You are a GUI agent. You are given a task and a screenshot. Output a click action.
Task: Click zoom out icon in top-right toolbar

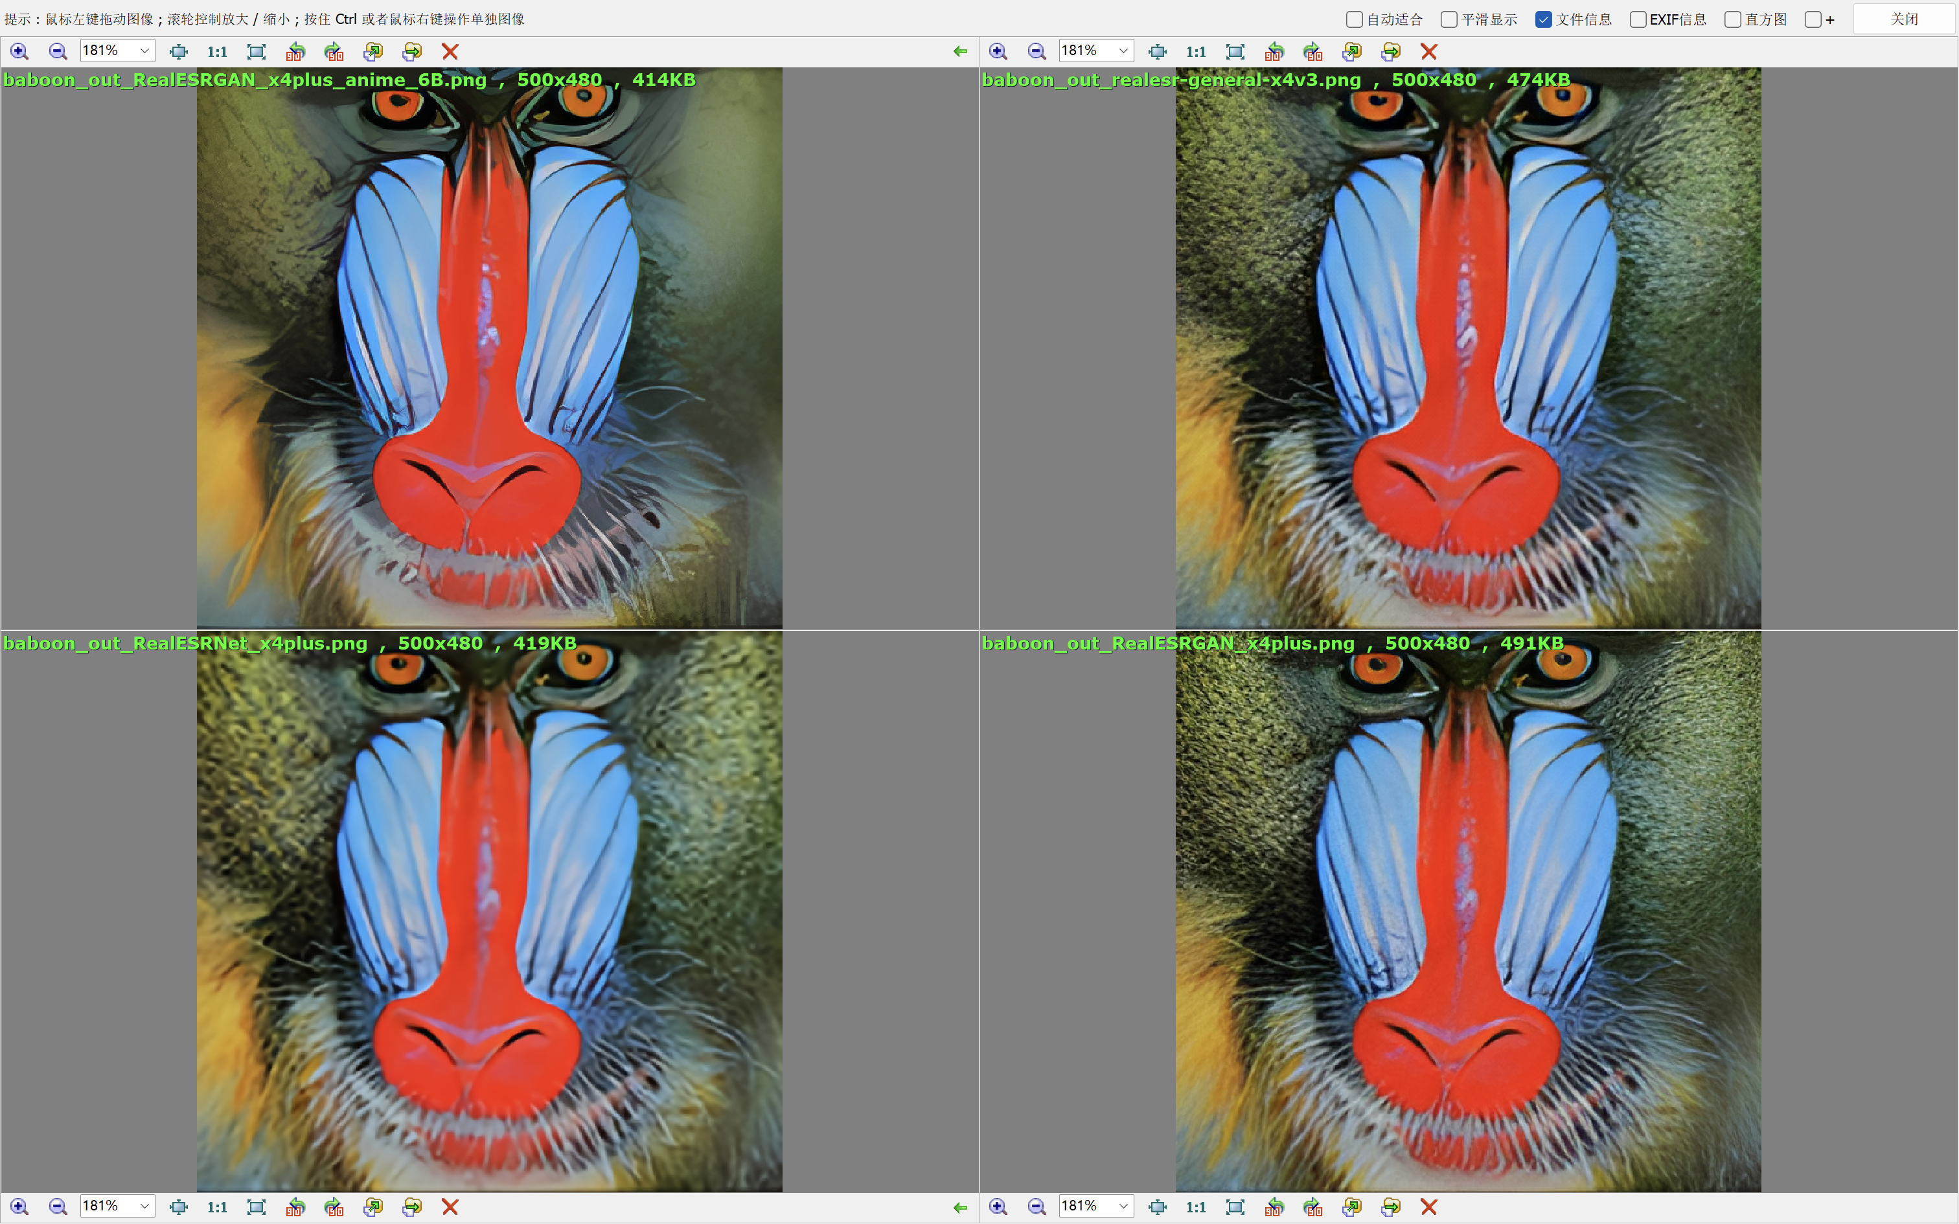click(x=1036, y=52)
